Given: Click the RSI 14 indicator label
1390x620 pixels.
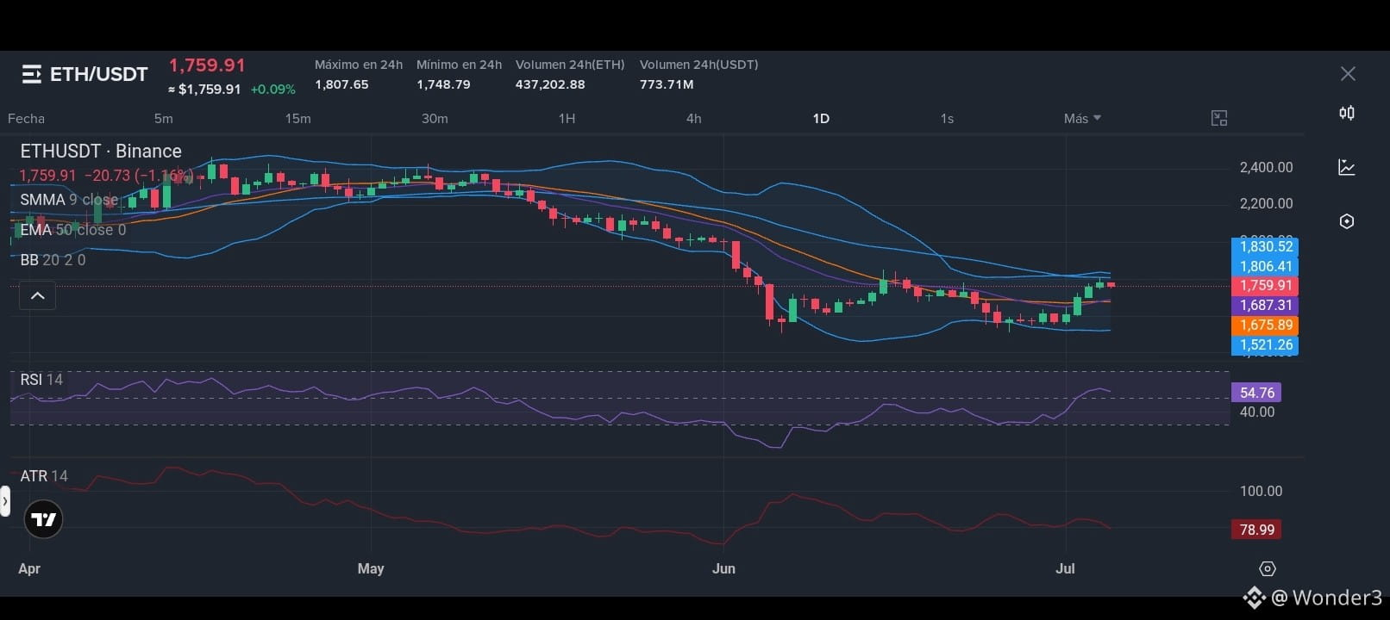Looking at the screenshot, I should 41,380.
